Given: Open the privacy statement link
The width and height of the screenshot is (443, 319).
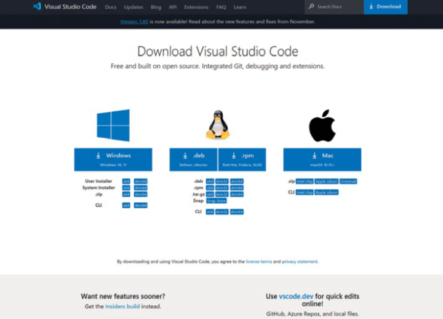Looking at the screenshot, I should [x=300, y=261].
